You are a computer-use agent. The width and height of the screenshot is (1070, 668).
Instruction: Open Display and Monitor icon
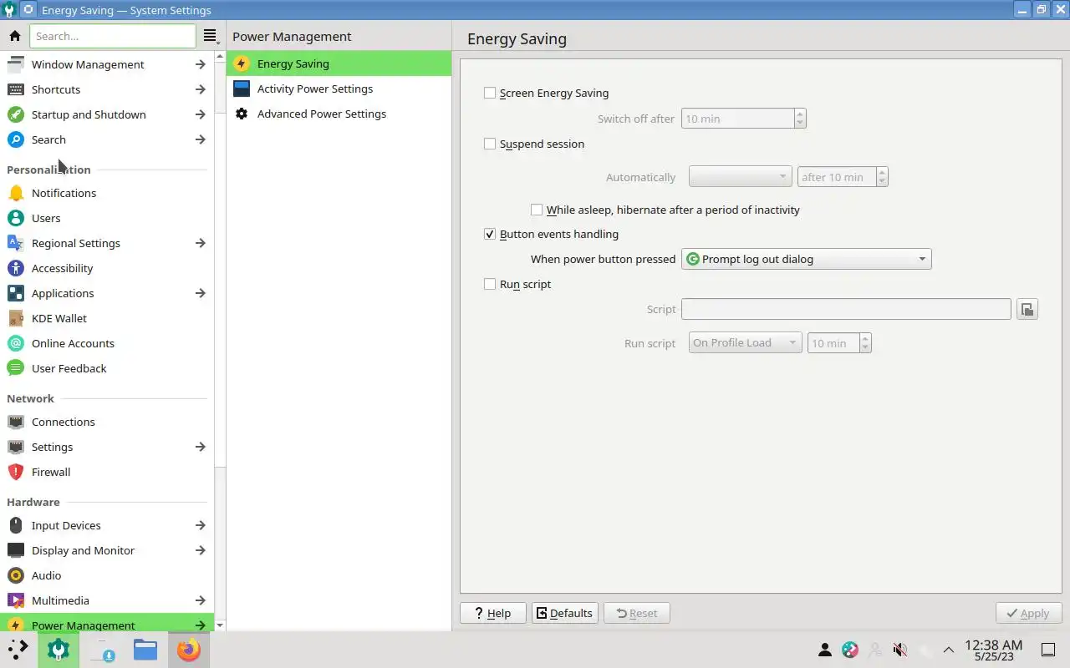[16, 550]
